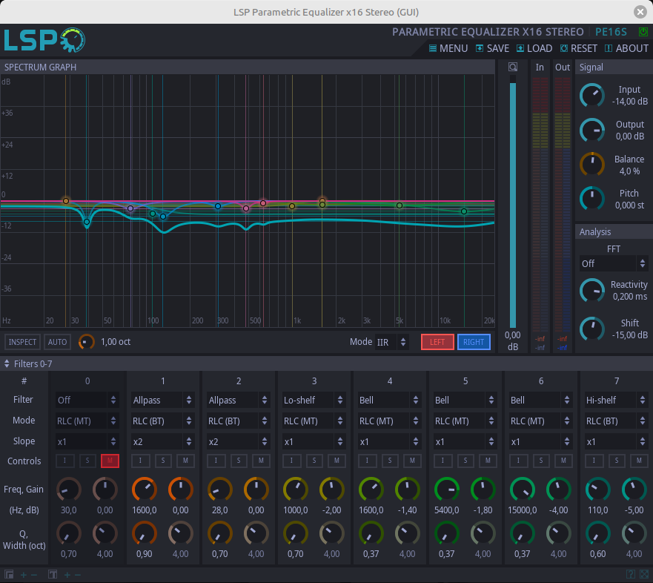
Task: Click bottom bar second layout icon
Action: point(53,575)
